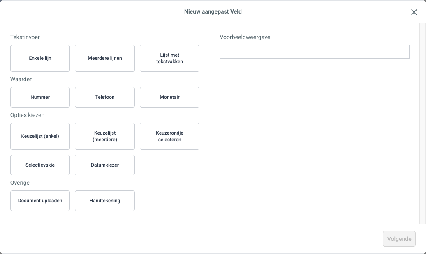Click the Tekstinvoer section heading
Image resolution: width=426 pixels, height=254 pixels.
[x=25, y=37]
